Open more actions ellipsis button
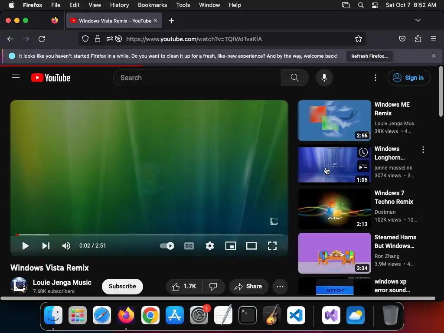 [280, 286]
